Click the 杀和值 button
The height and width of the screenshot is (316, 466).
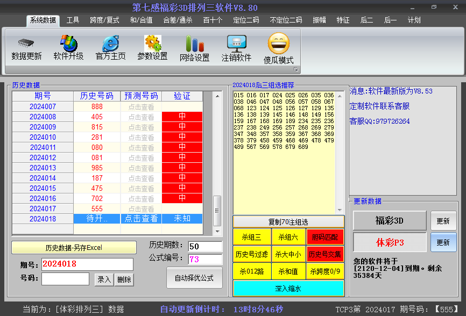[288, 271]
